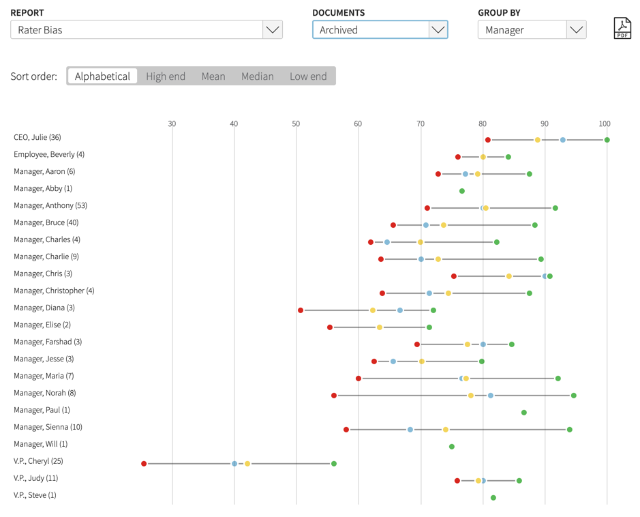Click inside the DOCUMENTS field showing Archived
The width and height of the screenshot is (640, 517).
(x=368, y=29)
